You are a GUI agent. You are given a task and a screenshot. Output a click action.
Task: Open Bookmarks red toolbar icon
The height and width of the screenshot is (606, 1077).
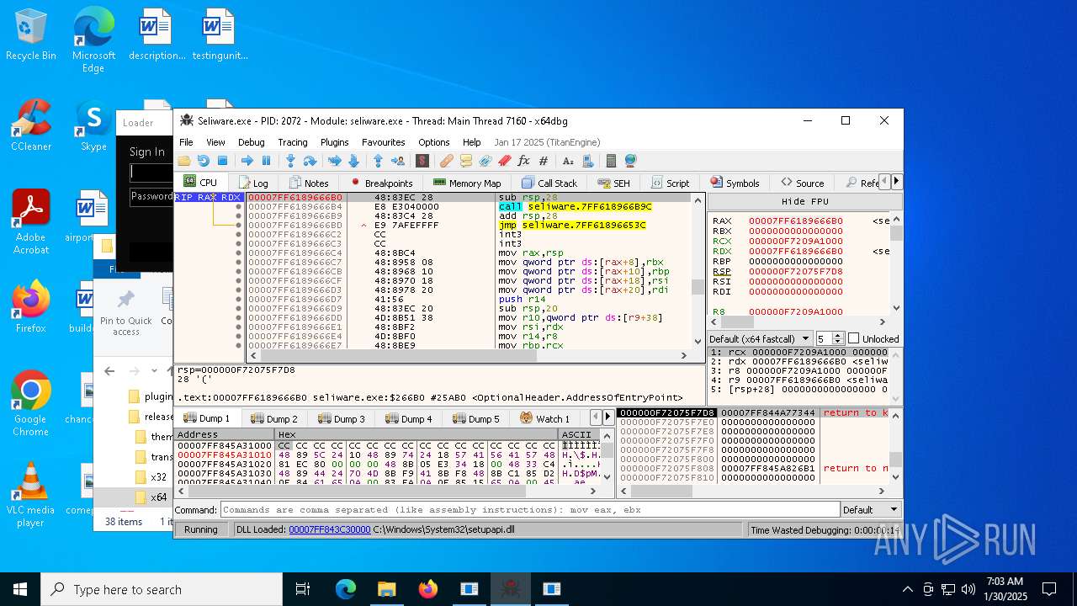coord(504,161)
